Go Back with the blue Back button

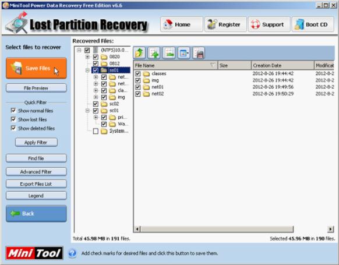pos(36,214)
